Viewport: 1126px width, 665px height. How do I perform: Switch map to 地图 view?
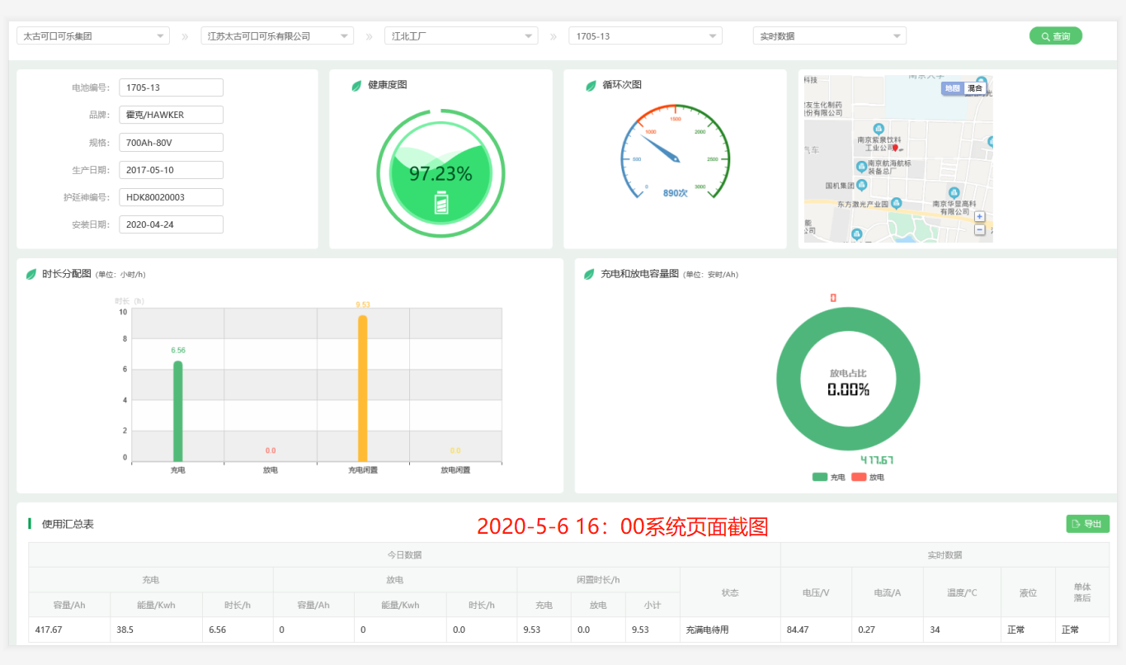pos(952,88)
